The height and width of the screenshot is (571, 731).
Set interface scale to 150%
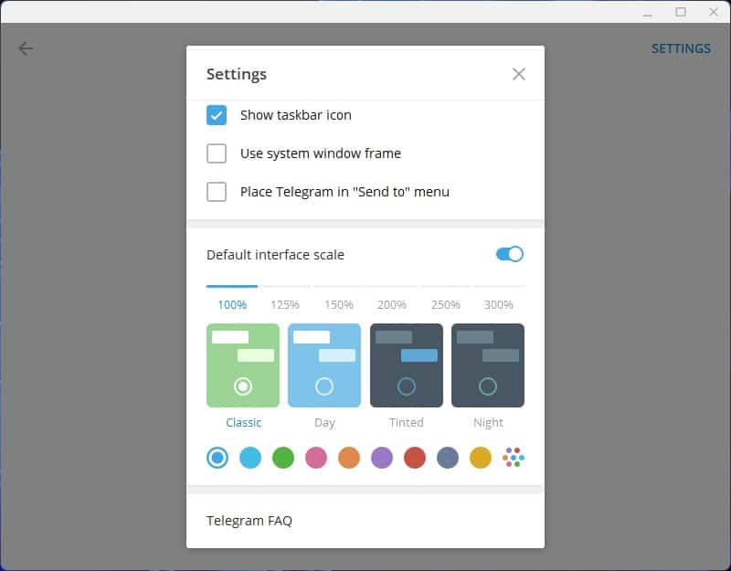coord(338,304)
